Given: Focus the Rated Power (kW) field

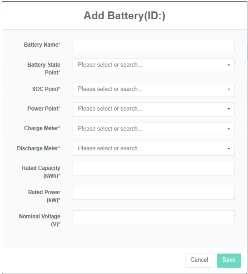Looking at the screenshot, I should pos(153,193).
